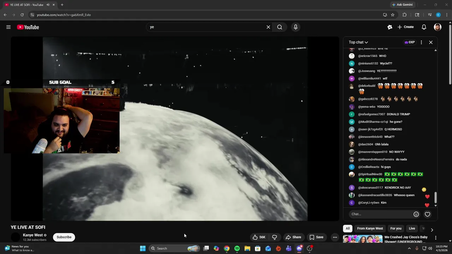Open Chrome three-dot menu
The height and width of the screenshot is (254, 452).
(446, 15)
